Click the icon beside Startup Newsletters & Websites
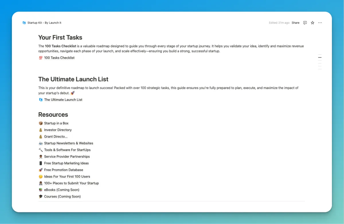This screenshot has width=344, height=224. tap(40, 143)
